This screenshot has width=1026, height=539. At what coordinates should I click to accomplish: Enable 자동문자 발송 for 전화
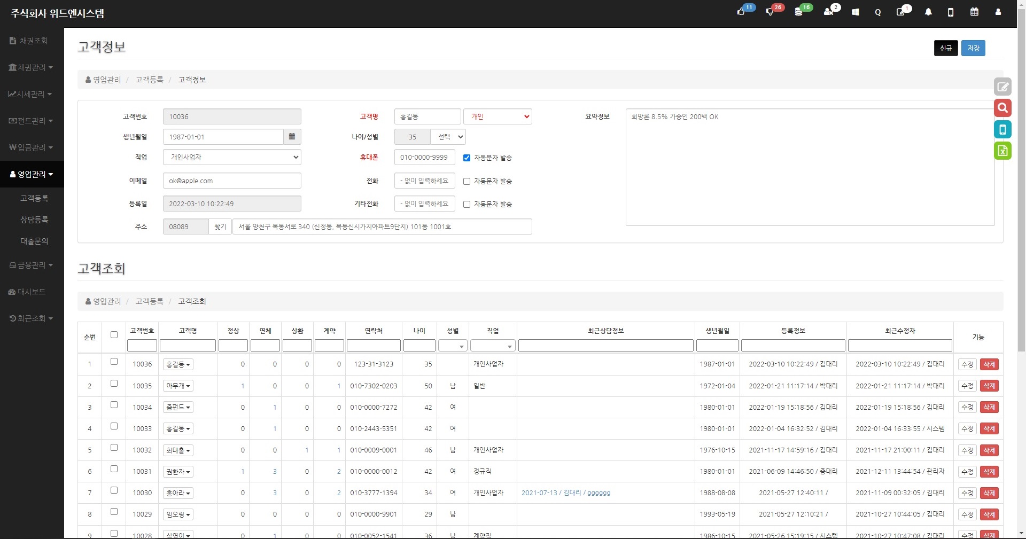[467, 181]
